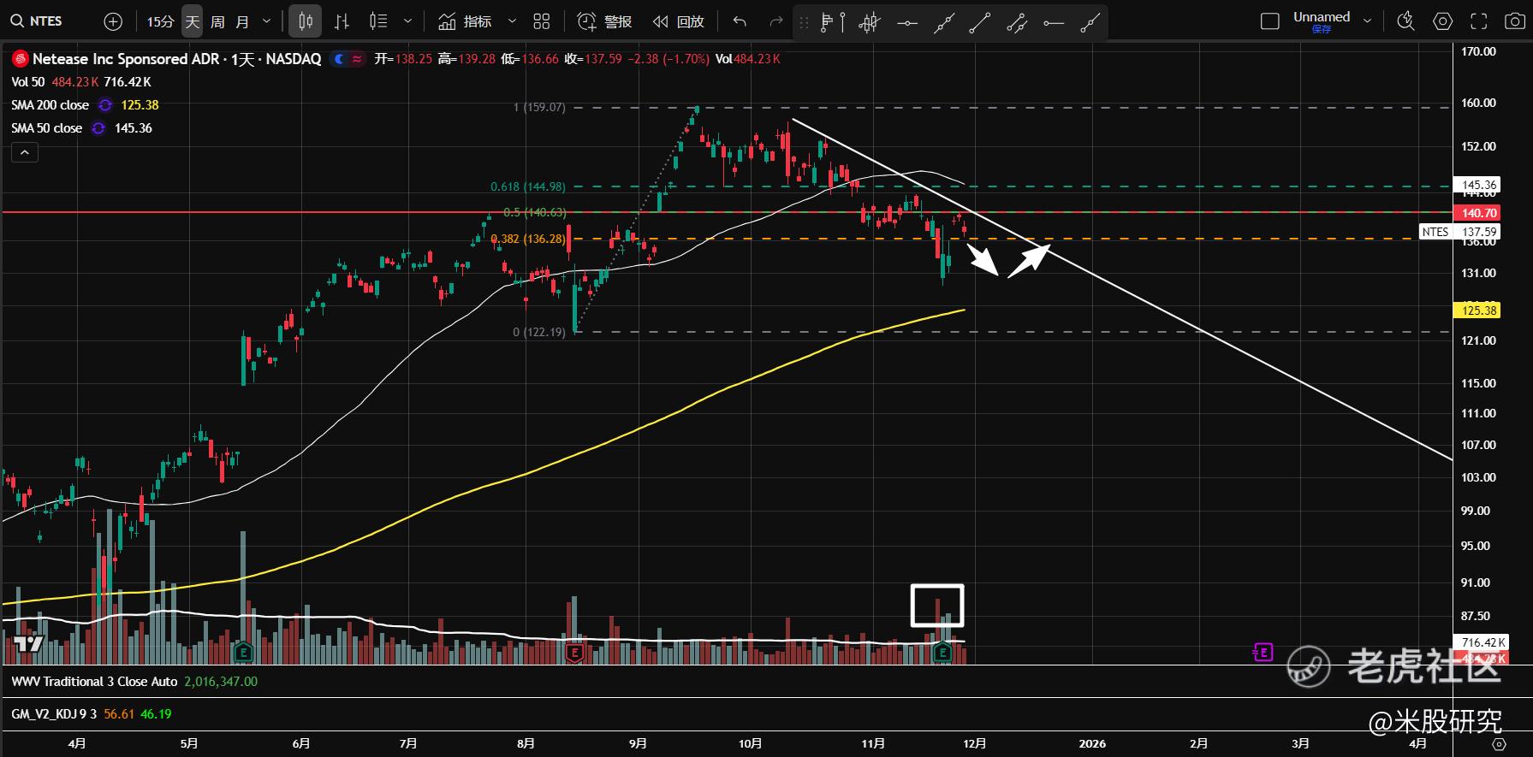Viewport: 1533px width, 757px height.
Task: Undo the last chart action
Action: [x=740, y=21]
